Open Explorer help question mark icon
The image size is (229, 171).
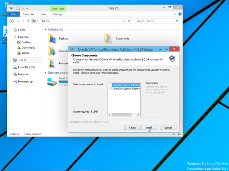tap(180, 14)
